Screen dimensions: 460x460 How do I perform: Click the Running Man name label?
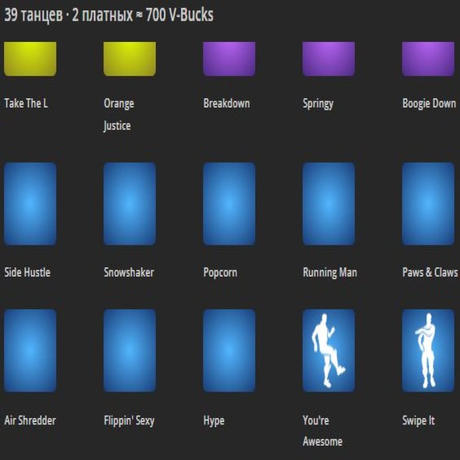(329, 273)
